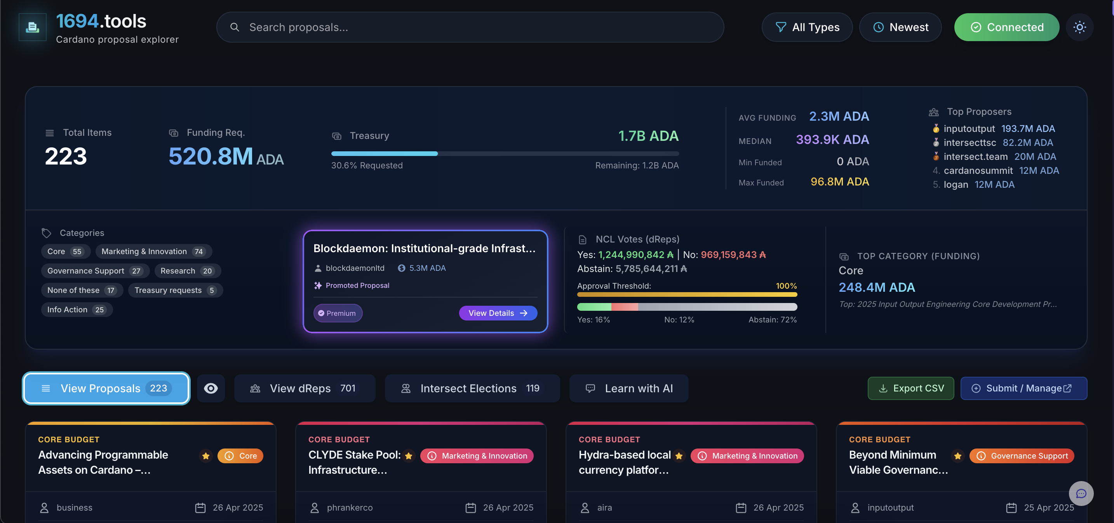Image resolution: width=1114 pixels, height=523 pixels.
Task: Click the 1694.tools logo icon
Action: (x=33, y=27)
